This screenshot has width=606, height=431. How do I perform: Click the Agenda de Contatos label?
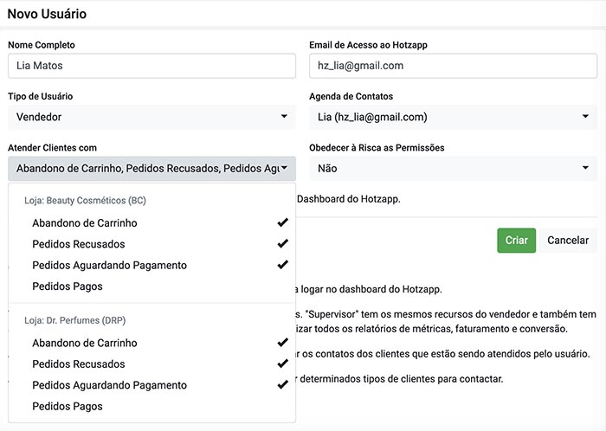coord(351,96)
